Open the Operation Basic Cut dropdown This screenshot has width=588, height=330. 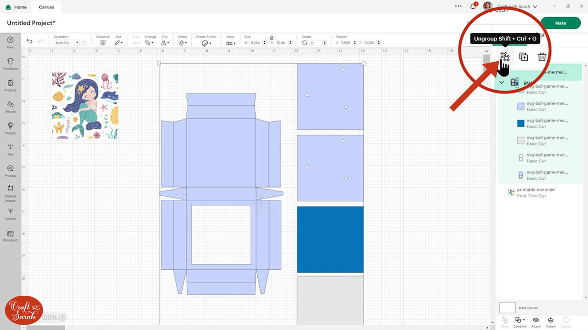point(67,43)
